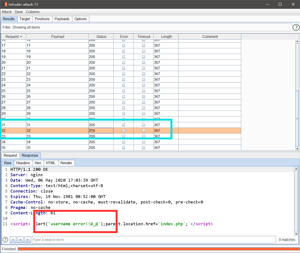
Task: Switch to the Payloads tab
Action: pos(62,19)
